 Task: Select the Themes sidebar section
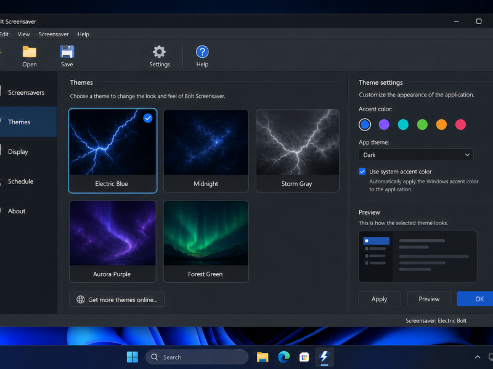point(28,122)
